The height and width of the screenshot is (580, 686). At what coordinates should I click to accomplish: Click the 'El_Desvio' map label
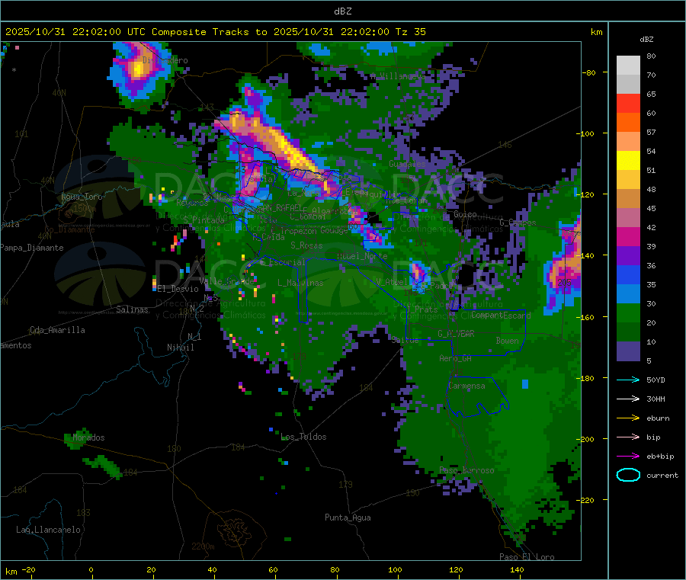tap(178, 289)
